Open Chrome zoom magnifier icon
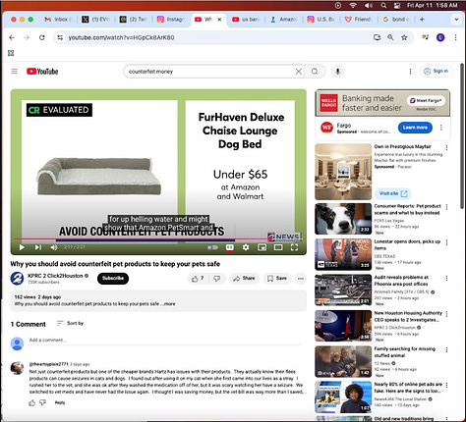The height and width of the screenshot is (422, 466). click(390, 37)
